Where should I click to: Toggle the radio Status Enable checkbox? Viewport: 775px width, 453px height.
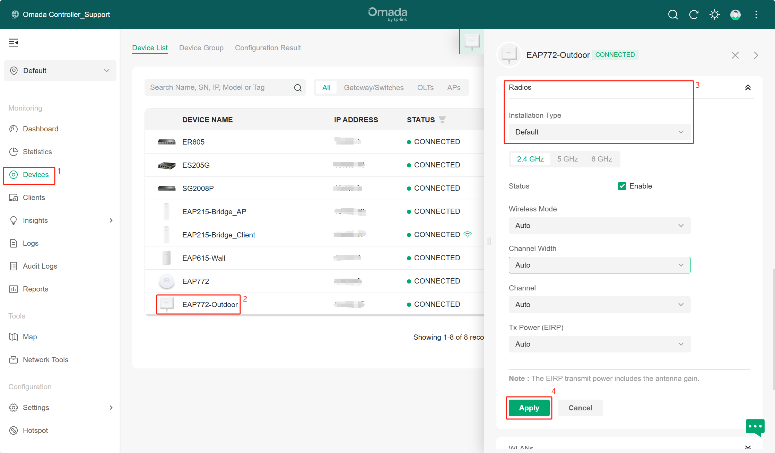tap(622, 186)
